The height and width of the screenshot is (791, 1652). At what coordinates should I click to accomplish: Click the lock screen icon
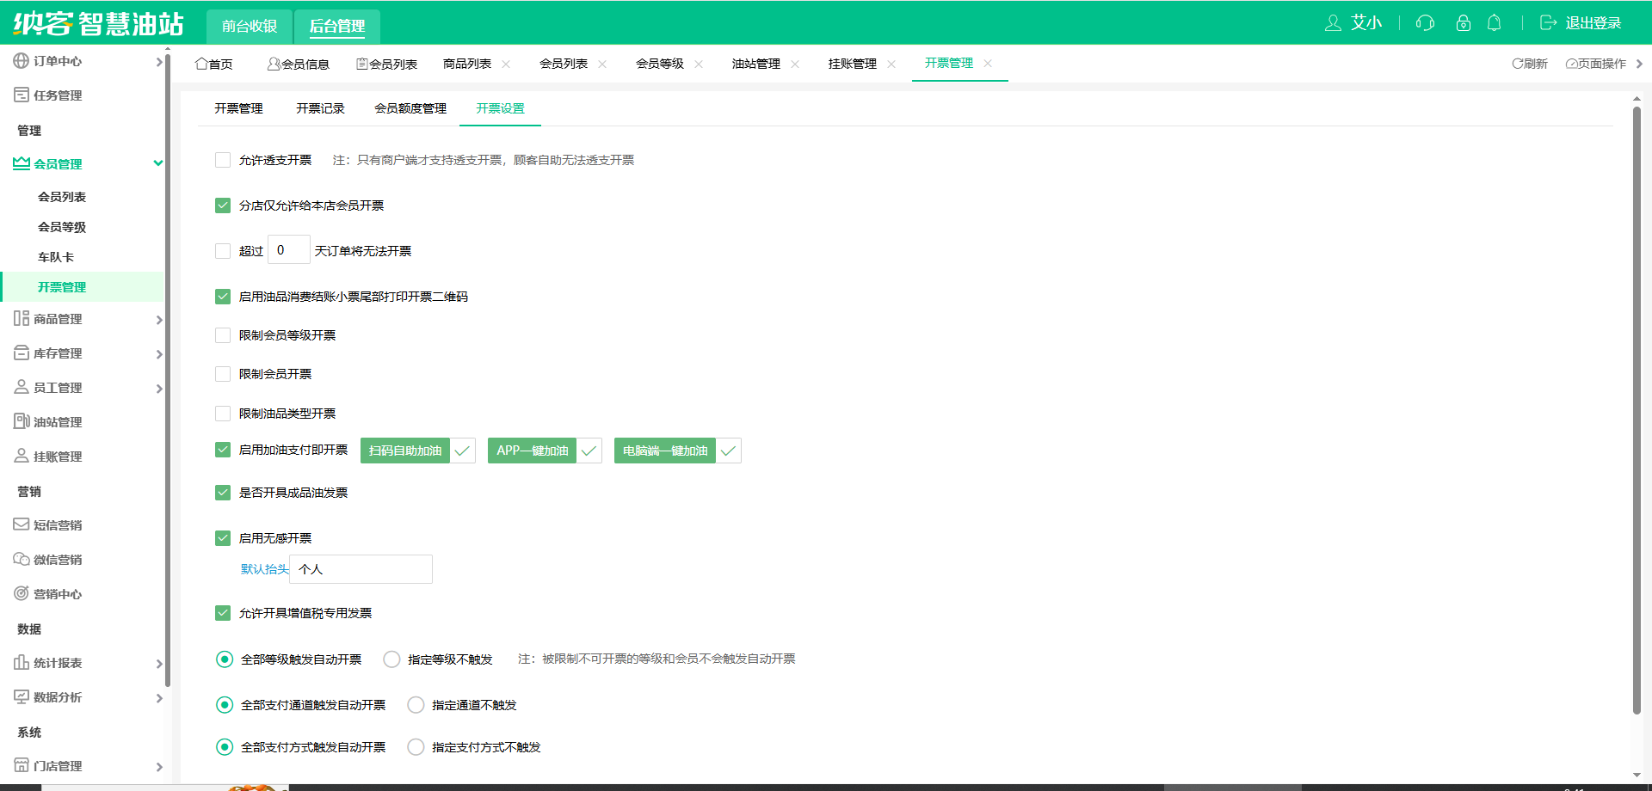[x=1463, y=23]
